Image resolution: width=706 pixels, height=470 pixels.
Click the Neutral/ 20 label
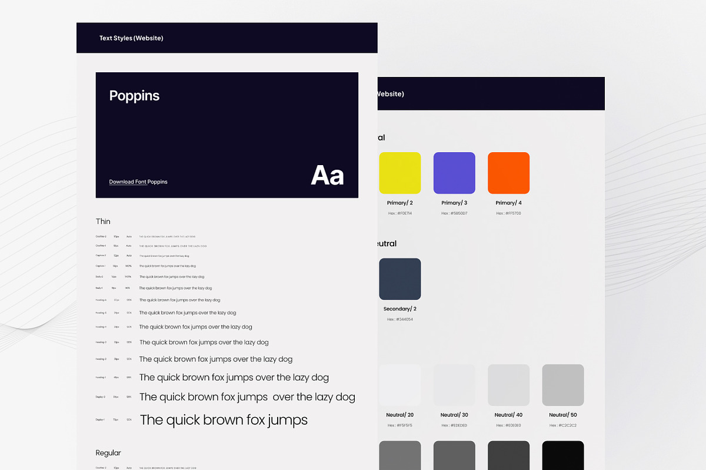[x=400, y=415]
